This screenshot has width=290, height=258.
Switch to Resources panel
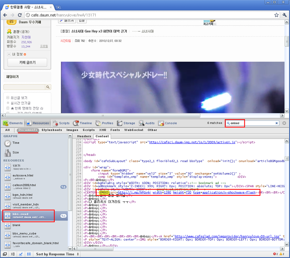[38, 123]
